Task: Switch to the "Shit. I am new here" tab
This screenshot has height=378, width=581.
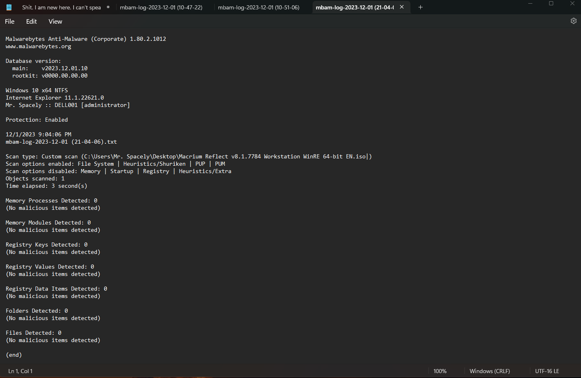Action: pos(61,7)
